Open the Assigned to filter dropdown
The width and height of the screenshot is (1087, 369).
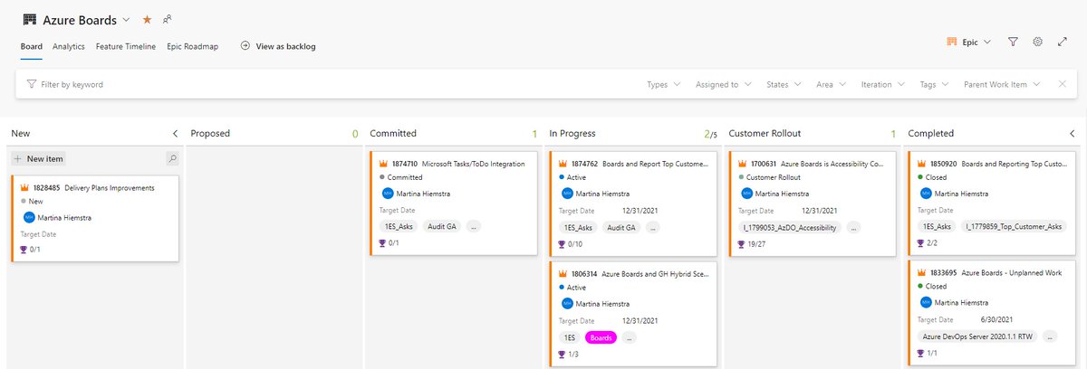point(723,84)
